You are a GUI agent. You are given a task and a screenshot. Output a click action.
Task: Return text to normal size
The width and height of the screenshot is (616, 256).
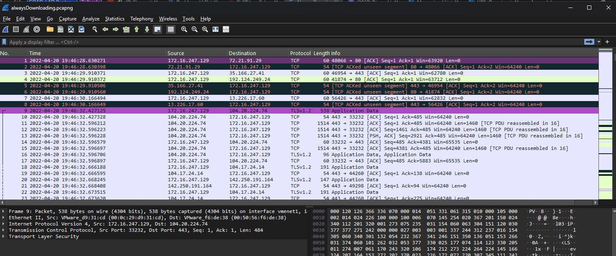(205, 29)
